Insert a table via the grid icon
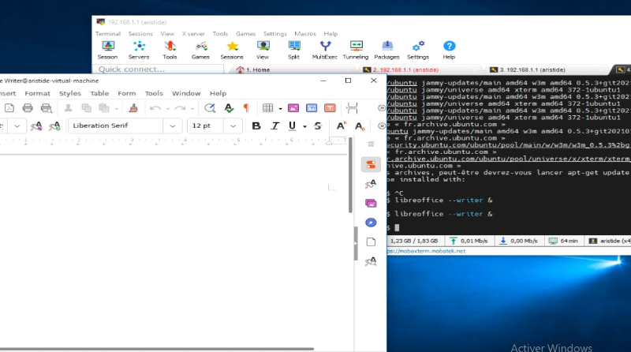This screenshot has height=352, width=631. [x=267, y=108]
